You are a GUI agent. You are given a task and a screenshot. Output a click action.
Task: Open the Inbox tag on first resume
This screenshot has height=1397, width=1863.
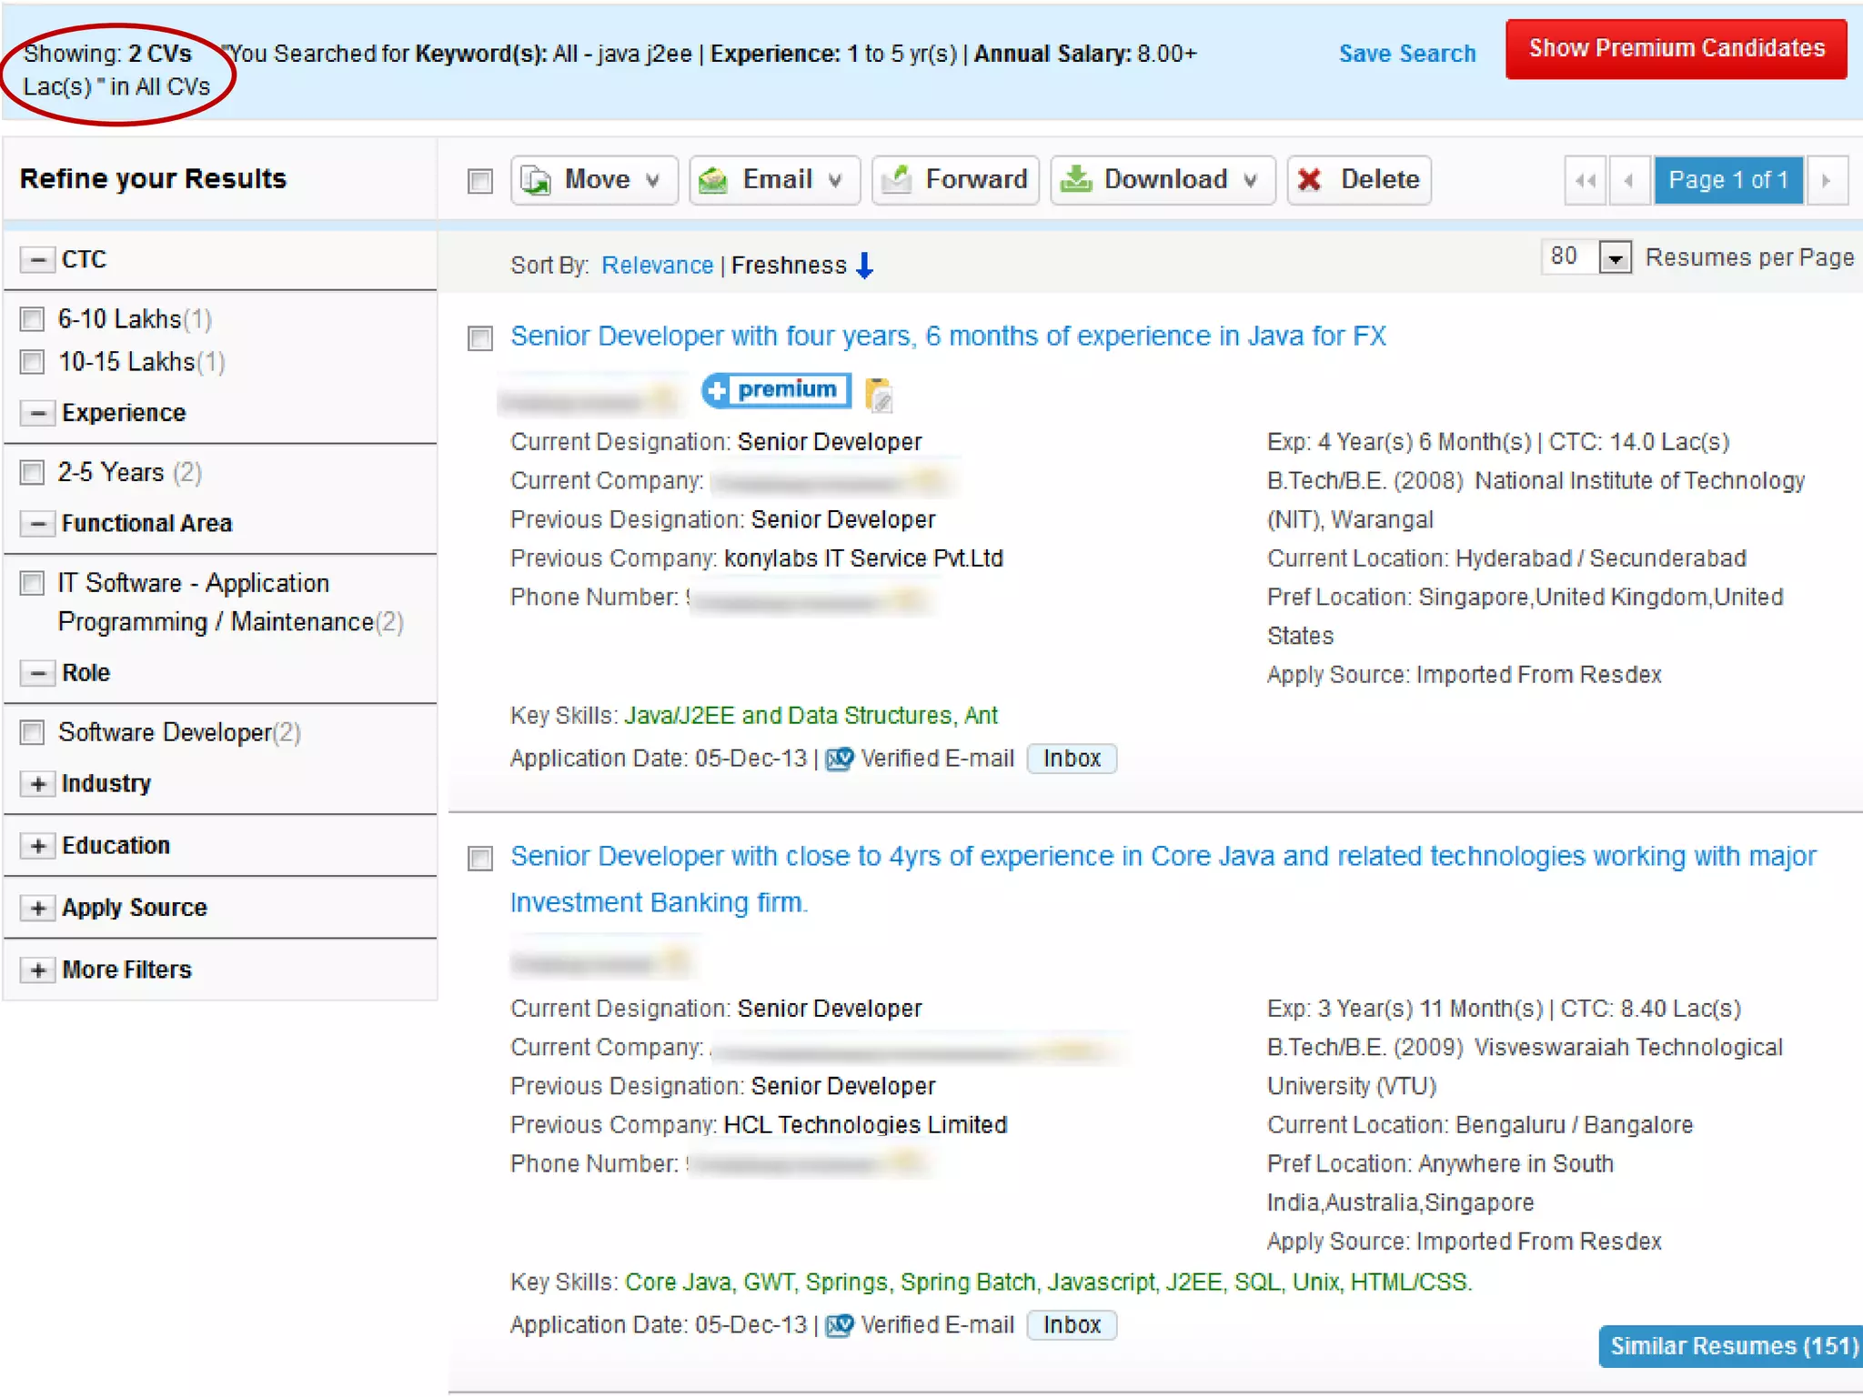pyautogui.click(x=1071, y=759)
